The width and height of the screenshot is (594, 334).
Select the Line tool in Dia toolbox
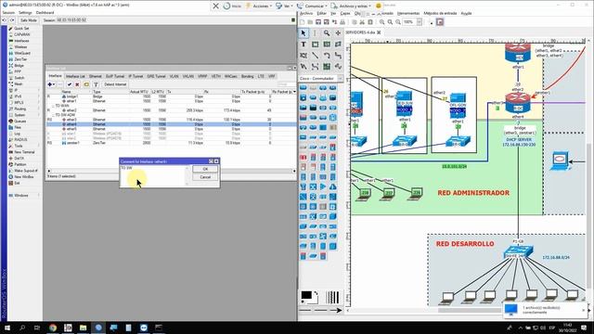coord(315,56)
